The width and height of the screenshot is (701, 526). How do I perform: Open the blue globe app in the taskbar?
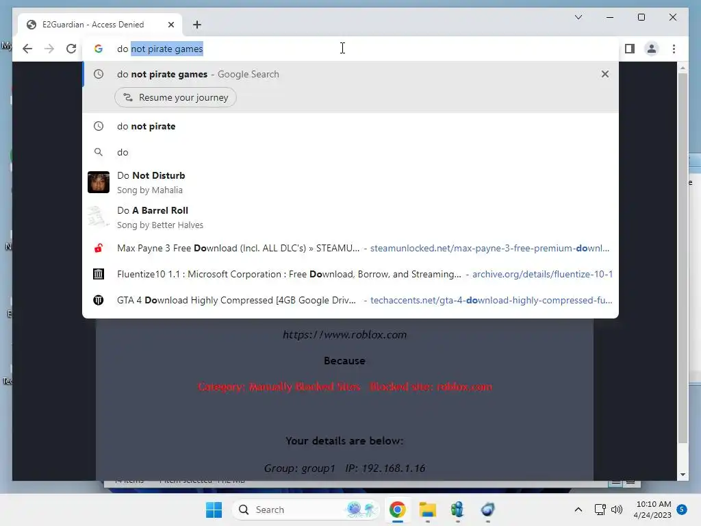tap(487, 510)
